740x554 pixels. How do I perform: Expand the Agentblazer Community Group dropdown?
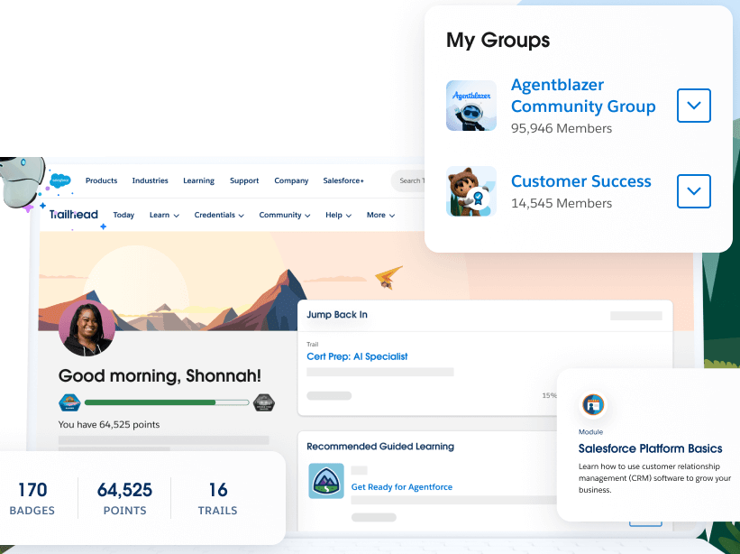click(694, 106)
